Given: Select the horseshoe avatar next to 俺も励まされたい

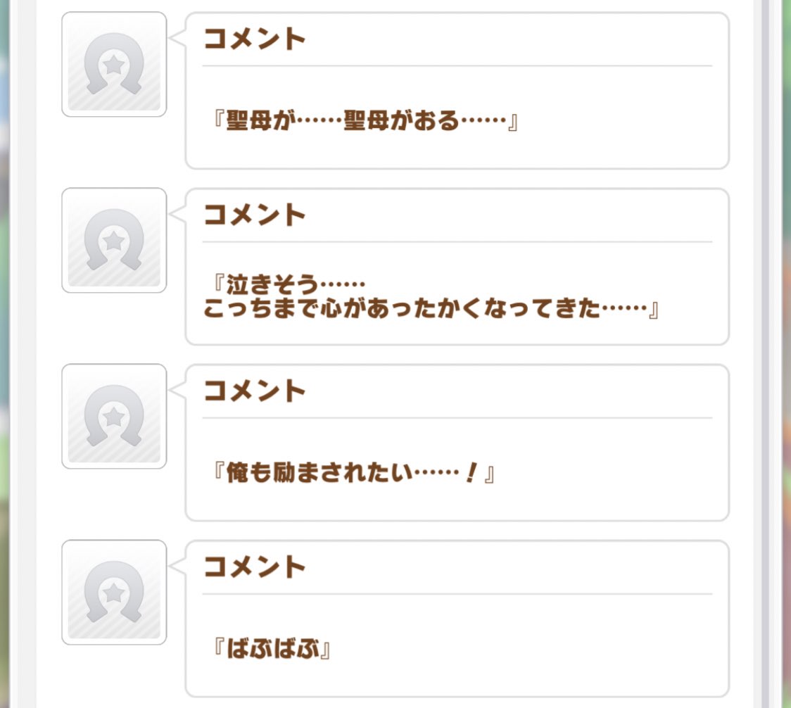Looking at the screenshot, I should [x=114, y=417].
